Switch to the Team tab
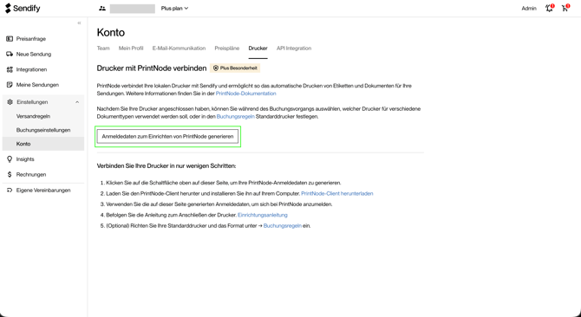The width and height of the screenshot is (581, 317). [x=103, y=49]
